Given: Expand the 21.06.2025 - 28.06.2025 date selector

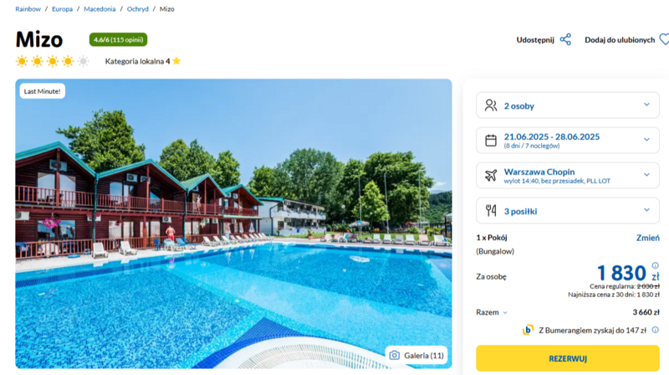Looking at the screenshot, I should [568, 140].
